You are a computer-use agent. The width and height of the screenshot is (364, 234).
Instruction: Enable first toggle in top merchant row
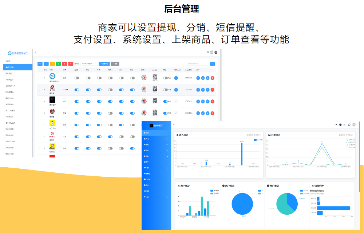[x=76, y=78]
